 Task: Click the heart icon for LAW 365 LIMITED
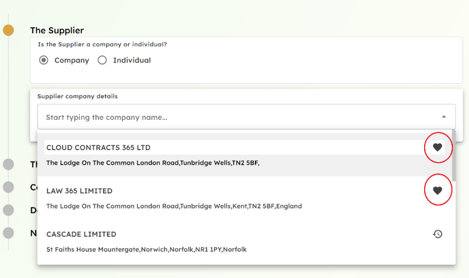[x=437, y=190]
